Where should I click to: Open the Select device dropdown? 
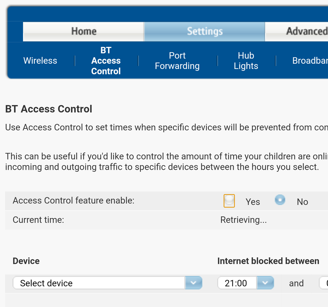(107, 283)
